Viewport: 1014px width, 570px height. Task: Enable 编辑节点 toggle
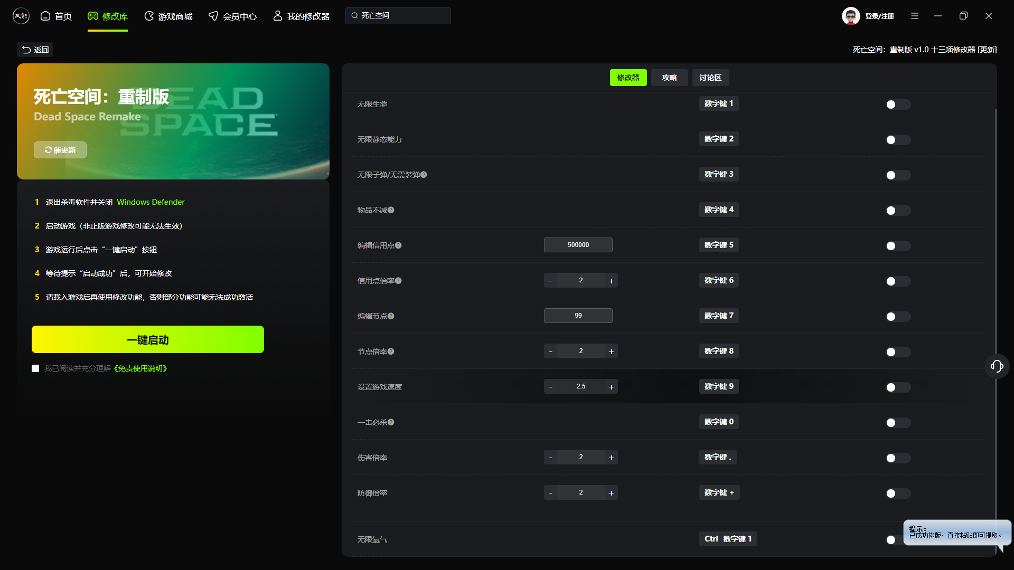click(x=898, y=317)
